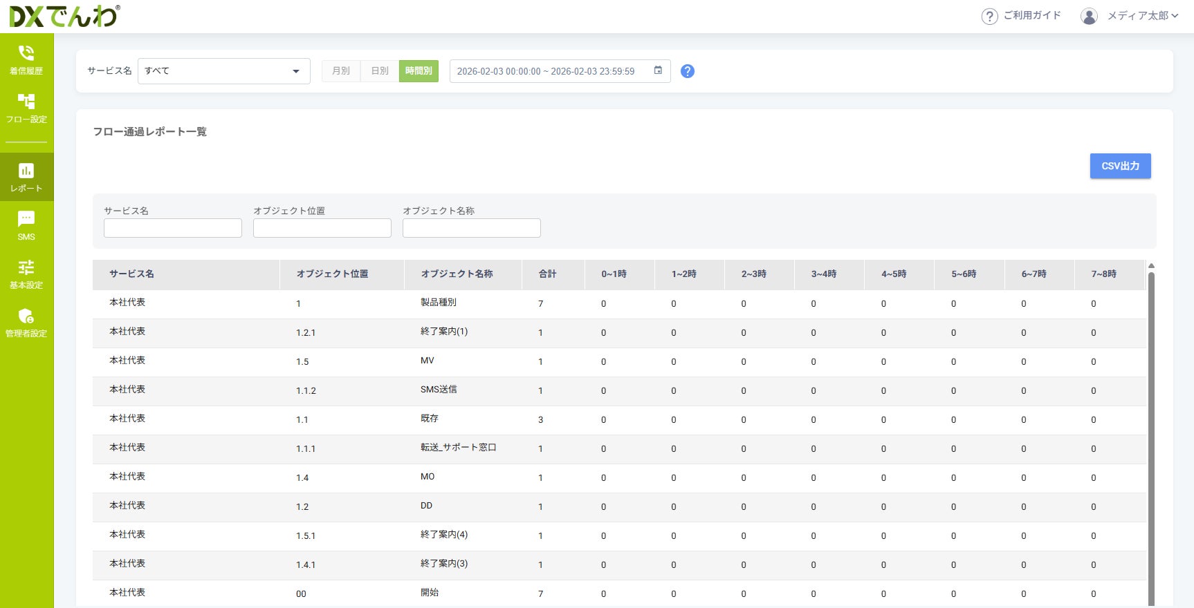Select the レポート sidebar icon
Image resolution: width=1194 pixels, height=608 pixels.
coord(26,177)
